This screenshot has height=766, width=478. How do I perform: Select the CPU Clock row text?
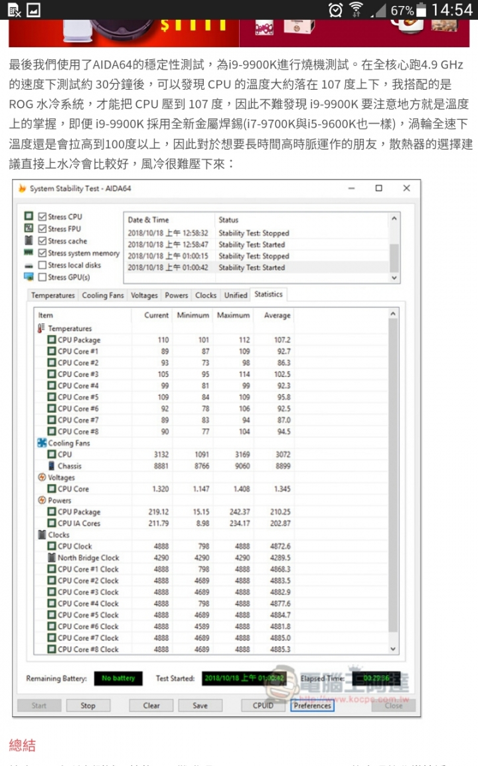point(74,546)
